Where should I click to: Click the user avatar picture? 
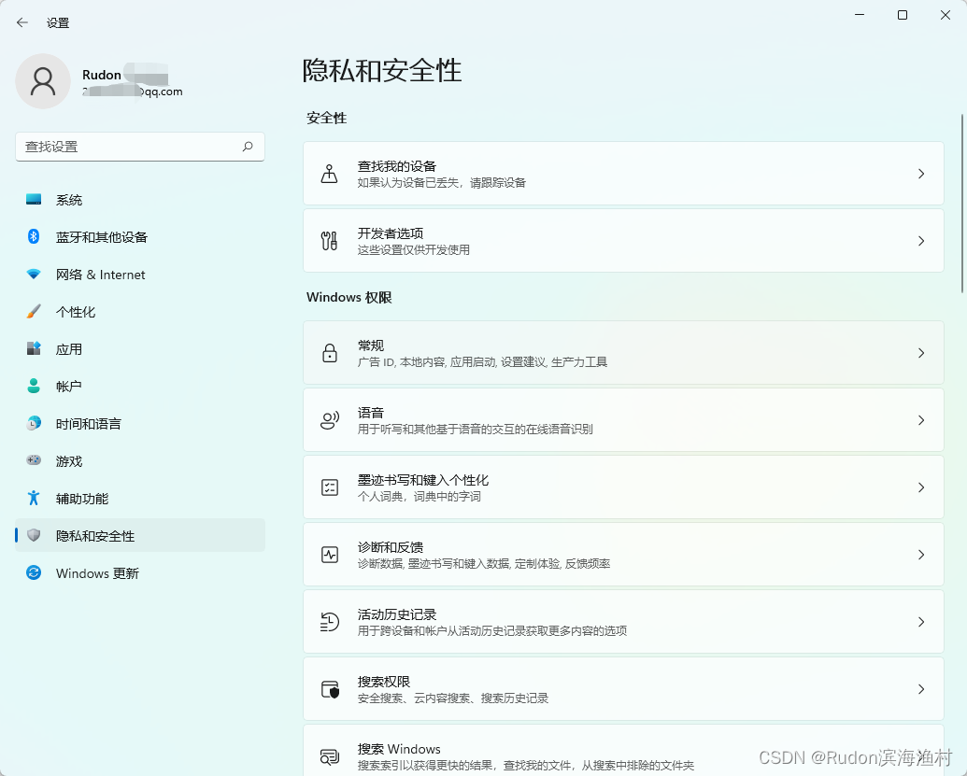tap(43, 81)
